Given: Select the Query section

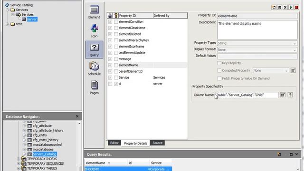Looking at the screenshot, I should coord(94,50).
